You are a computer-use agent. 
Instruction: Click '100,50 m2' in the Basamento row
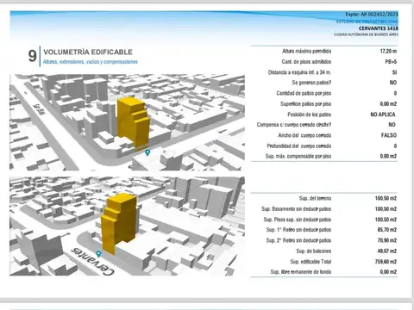[386, 209]
